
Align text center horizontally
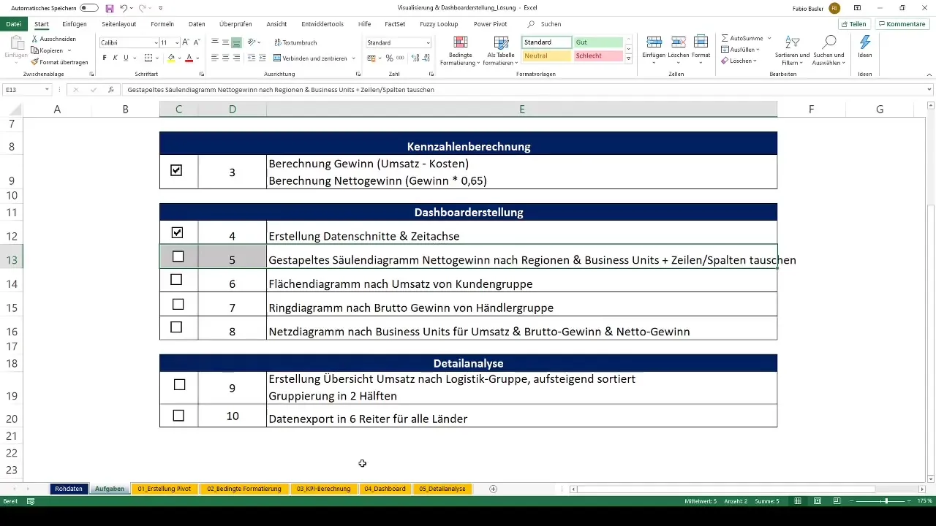225,58
